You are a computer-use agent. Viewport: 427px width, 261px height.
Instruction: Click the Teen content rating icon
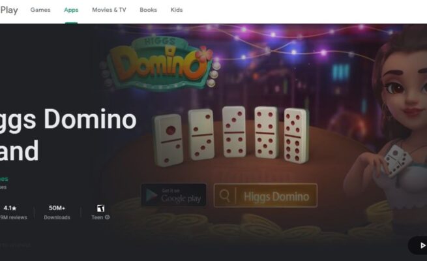tap(100, 208)
